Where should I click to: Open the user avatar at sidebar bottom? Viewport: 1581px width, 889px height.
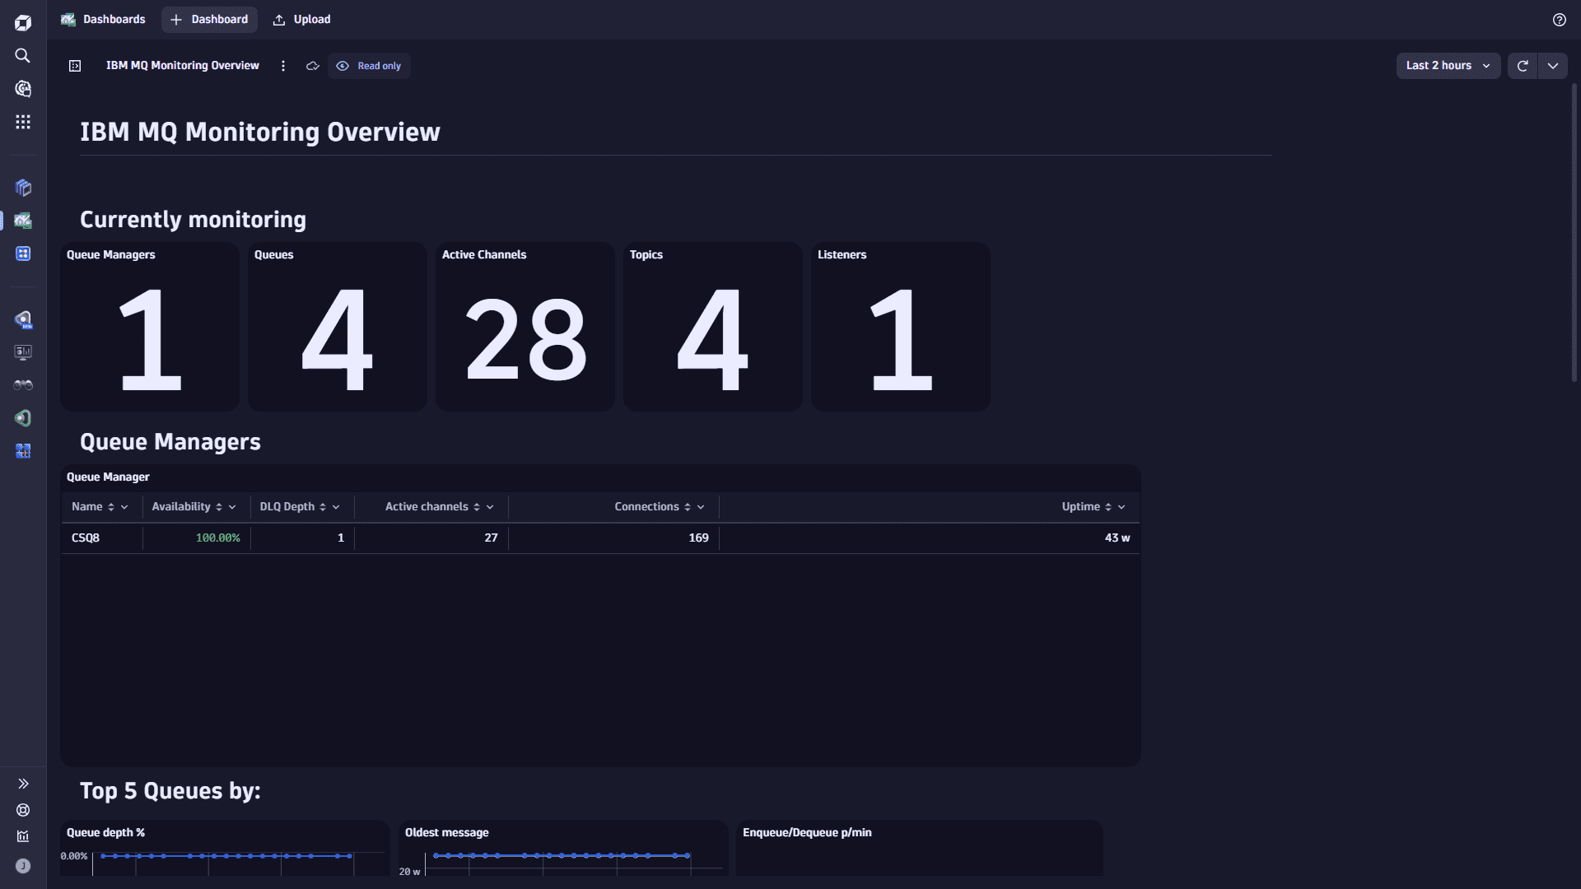click(x=23, y=866)
